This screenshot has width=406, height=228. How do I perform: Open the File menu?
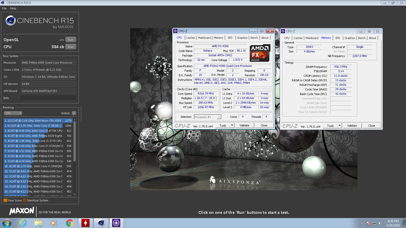pos(4,8)
